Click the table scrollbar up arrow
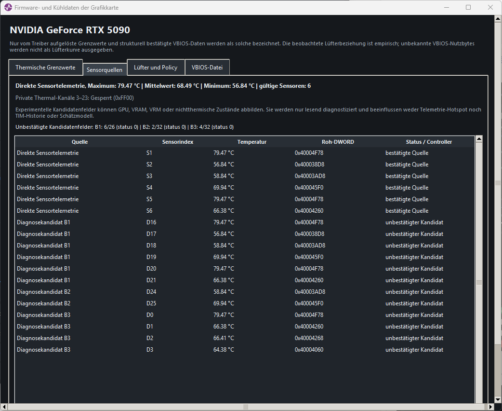The image size is (502, 411). point(479,139)
